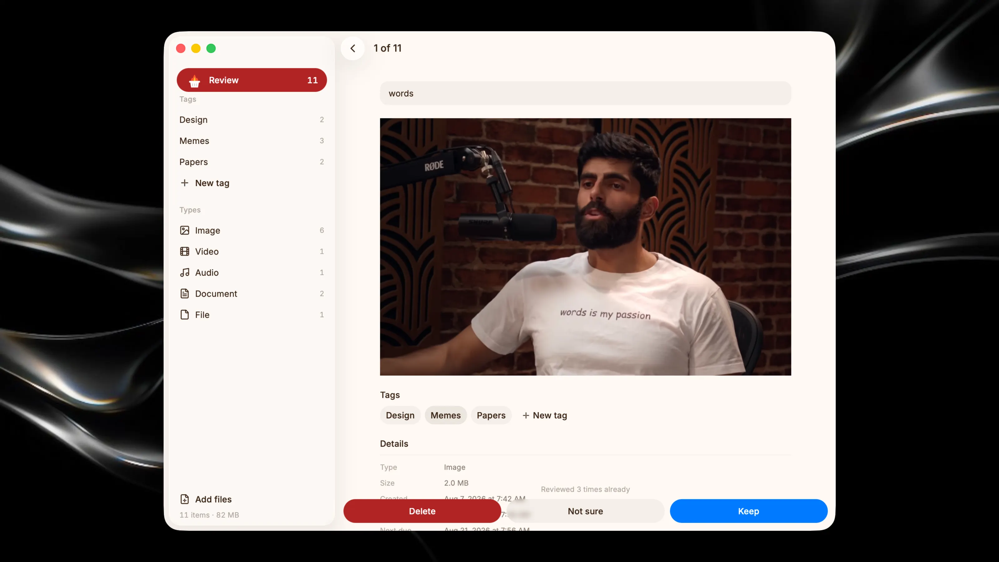Show only File type items

[252, 314]
